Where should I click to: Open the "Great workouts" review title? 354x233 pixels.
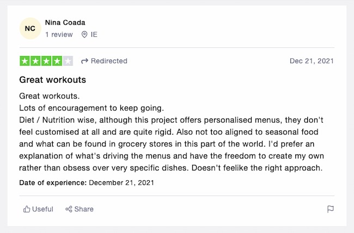(52, 80)
